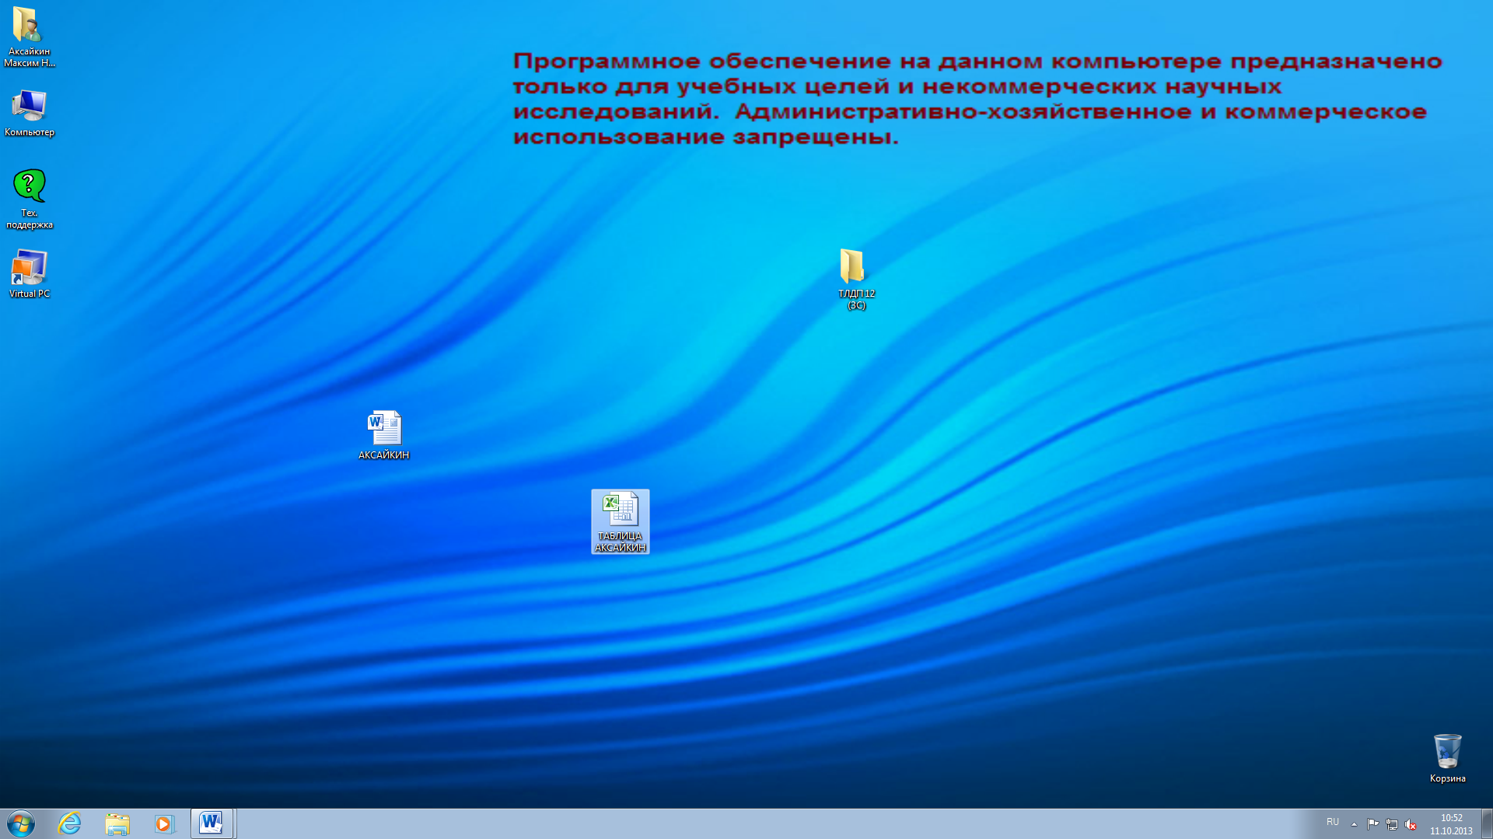Switch to the Word taskbar window

[212, 823]
